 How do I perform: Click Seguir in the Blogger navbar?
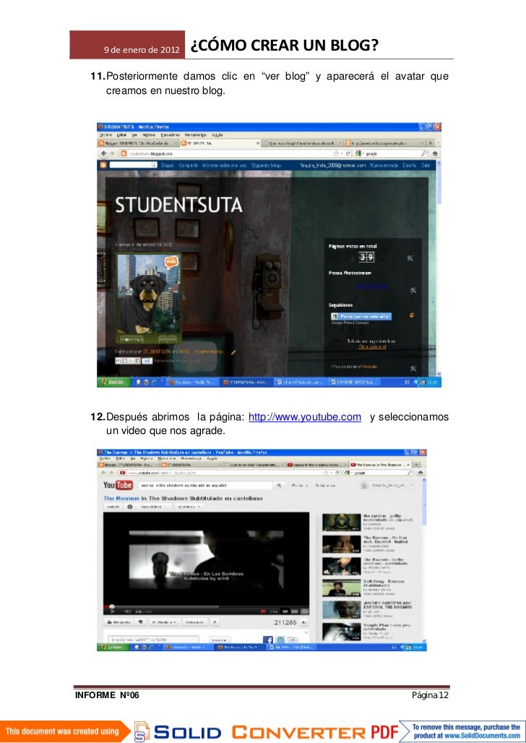point(168,166)
